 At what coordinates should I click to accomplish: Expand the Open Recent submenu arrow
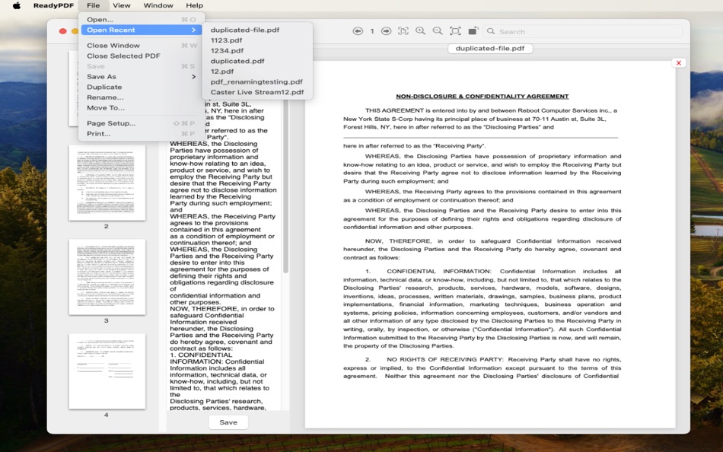[x=193, y=30]
